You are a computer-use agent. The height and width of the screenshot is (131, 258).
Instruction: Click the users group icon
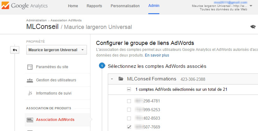coord(30,80)
